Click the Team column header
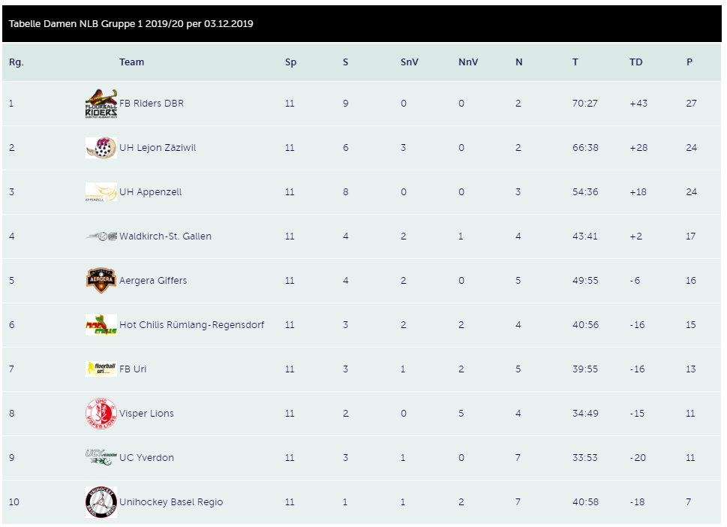Screen dimensions: 727x527 tap(131, 62)
